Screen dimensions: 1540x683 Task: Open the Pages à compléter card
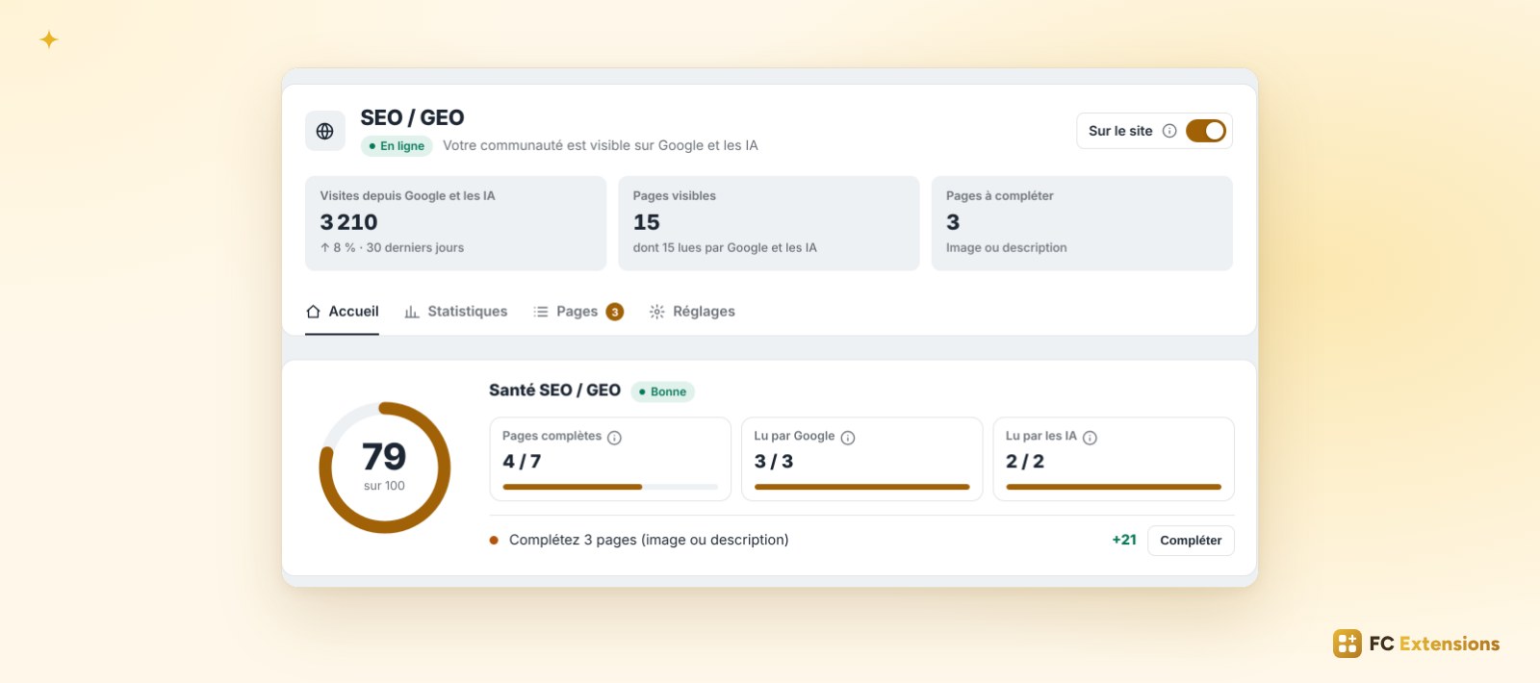point(1082,223)
